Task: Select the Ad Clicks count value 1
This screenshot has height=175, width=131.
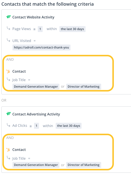Action: (x=36, y=126)
